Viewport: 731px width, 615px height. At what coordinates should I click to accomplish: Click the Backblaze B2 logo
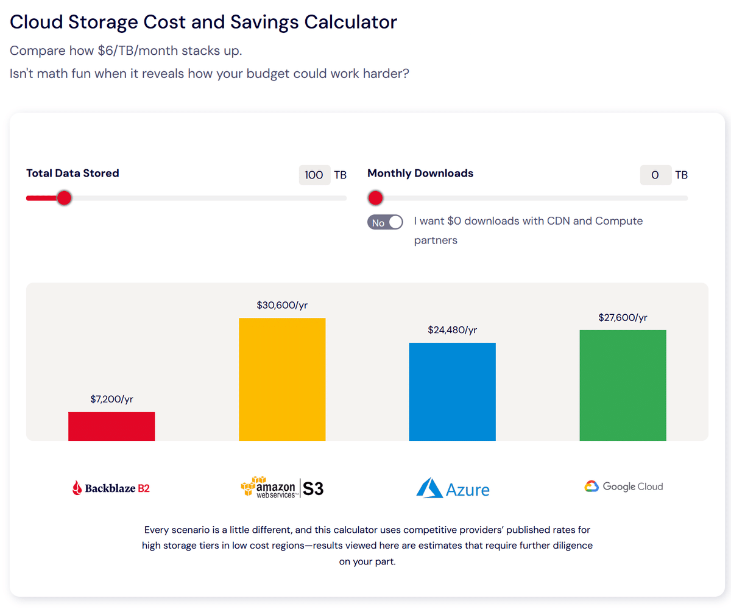[111, 488]
